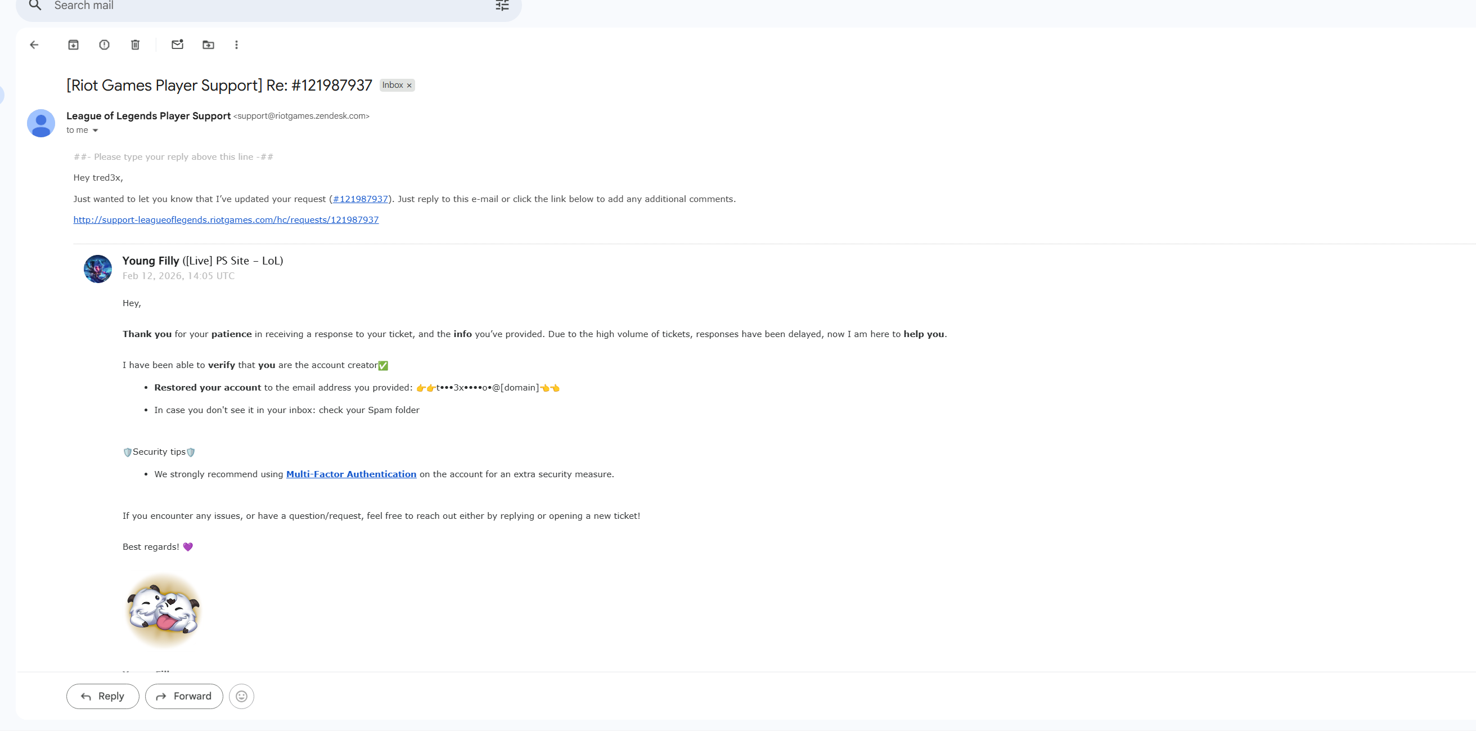
Task: Mark the email as unread
Action: click(177, 44)
